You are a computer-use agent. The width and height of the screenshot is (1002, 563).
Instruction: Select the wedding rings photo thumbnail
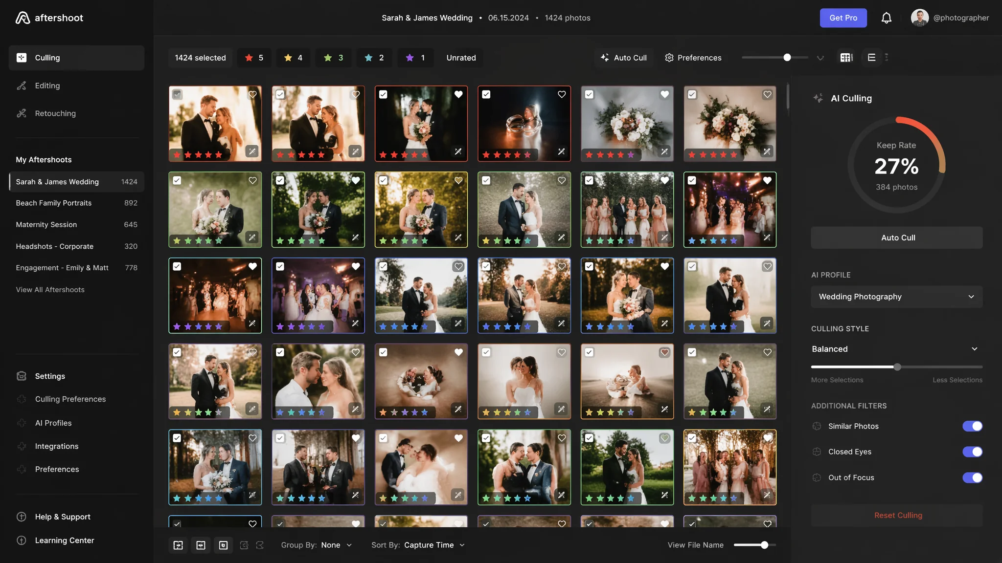(x=524, y=124)
